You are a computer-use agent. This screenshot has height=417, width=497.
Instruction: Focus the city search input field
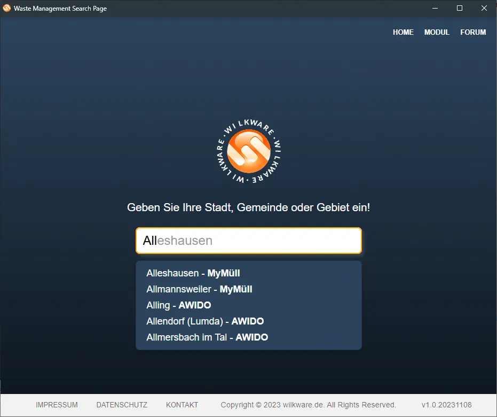point(249,241)
